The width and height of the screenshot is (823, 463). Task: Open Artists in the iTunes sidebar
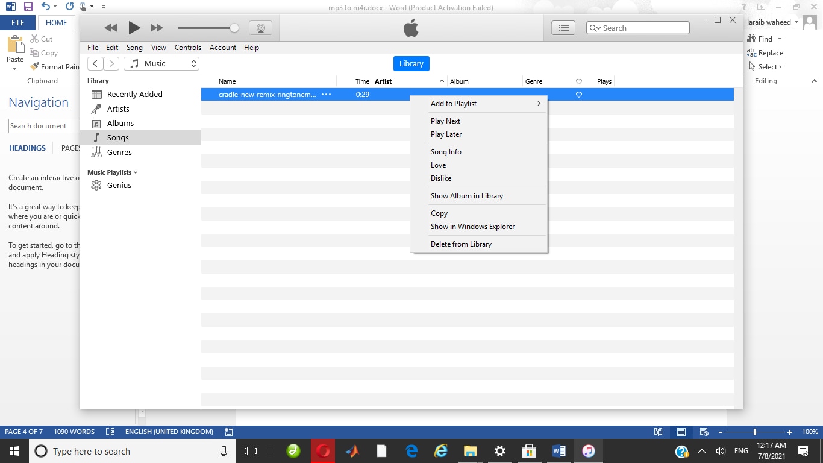click(x=118, y=109)
